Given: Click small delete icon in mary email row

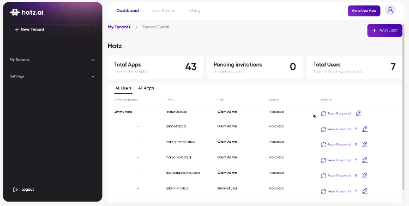Looking at the screenshot, I should (356, 160).
